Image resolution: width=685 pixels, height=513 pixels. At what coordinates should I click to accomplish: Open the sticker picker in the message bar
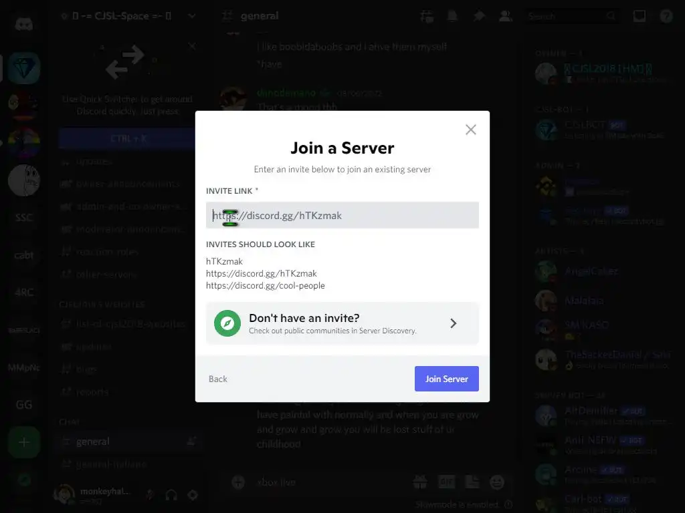[472, 482]
